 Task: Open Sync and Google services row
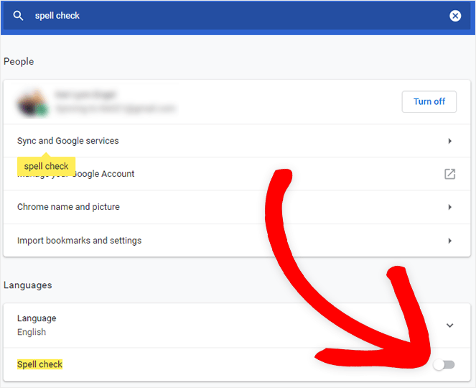click(x=68, y=141)
